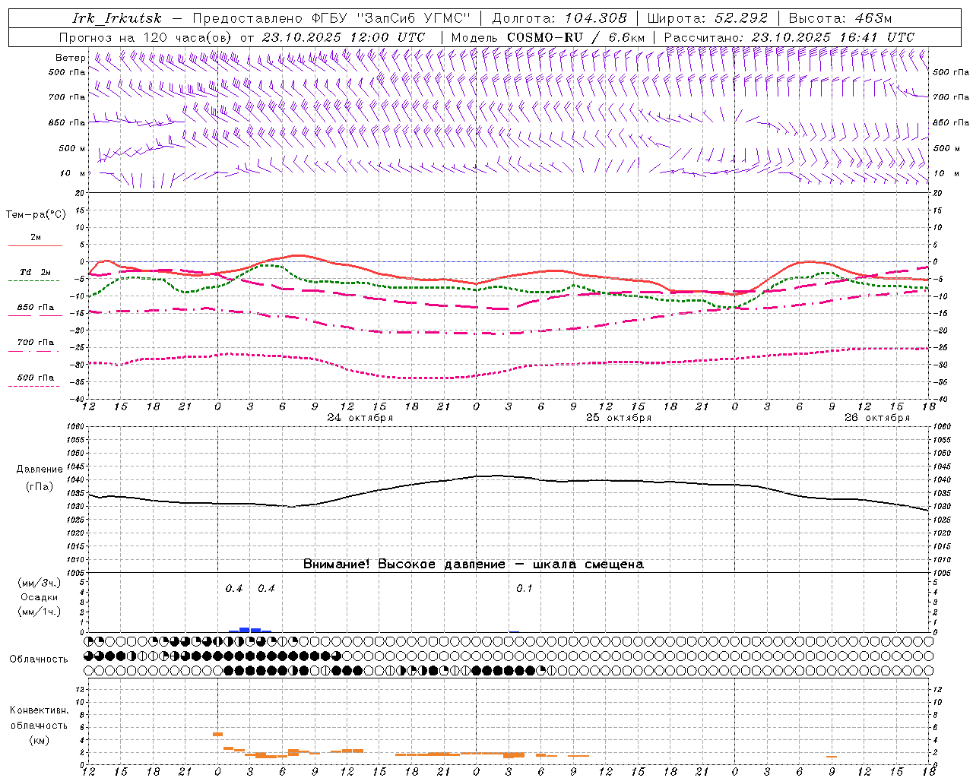The width and height of the screenshot is (973, 778).
Task: Click the Td 2м dew point legend
Action: tap(35, 272)
